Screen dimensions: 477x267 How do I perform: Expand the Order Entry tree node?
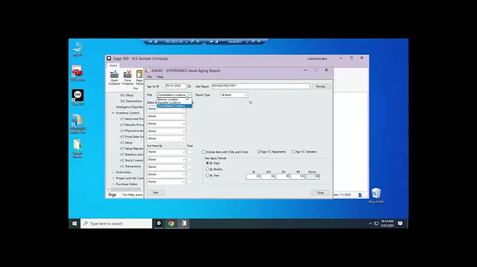pyautogui.click(x=113, y=172)
